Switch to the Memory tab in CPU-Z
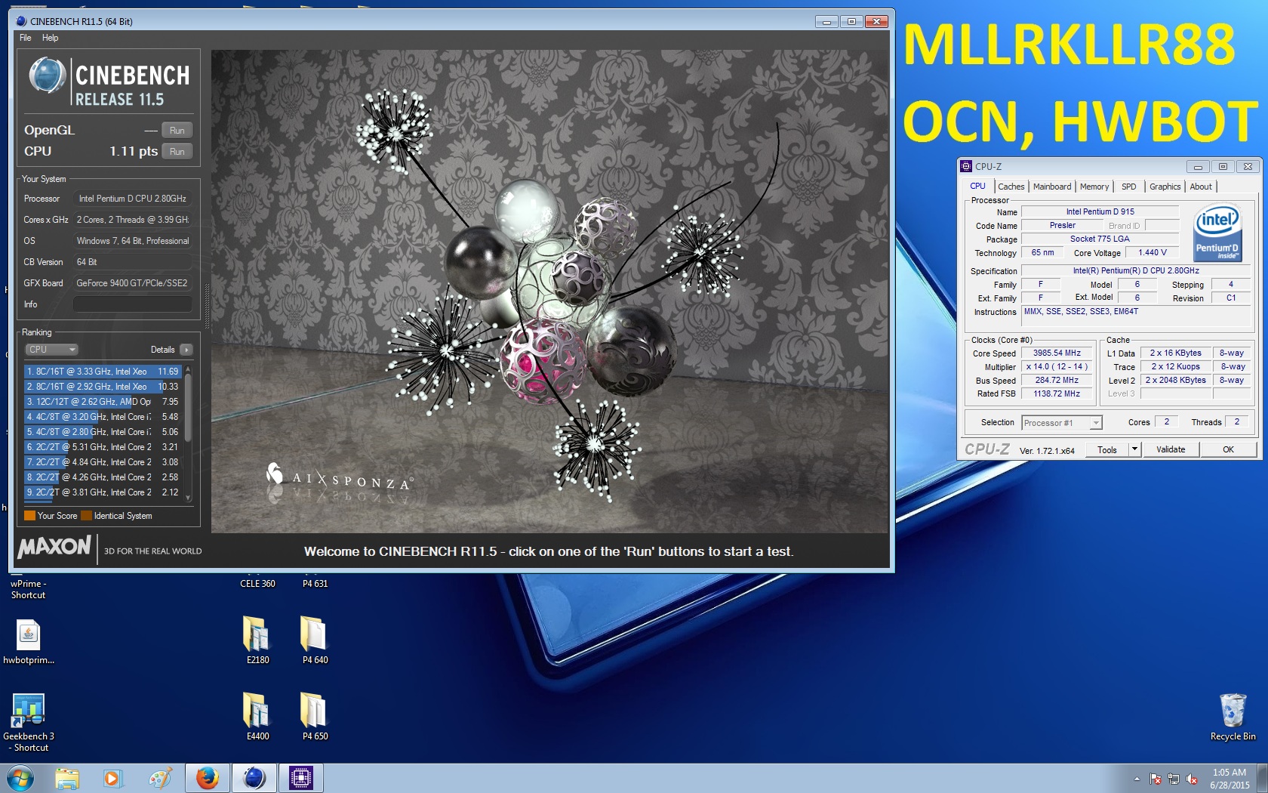1268x793 pixels. 1094,187
